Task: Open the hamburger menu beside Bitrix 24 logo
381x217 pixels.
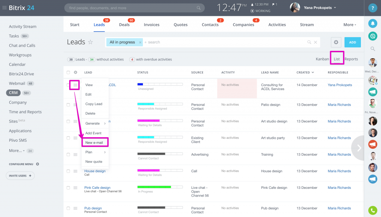Action: tap(4, 8)
